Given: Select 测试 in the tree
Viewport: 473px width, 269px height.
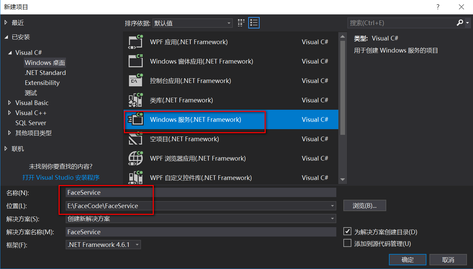Looking at the screenshot, I should pyautogui.click(x=31, y=93).
